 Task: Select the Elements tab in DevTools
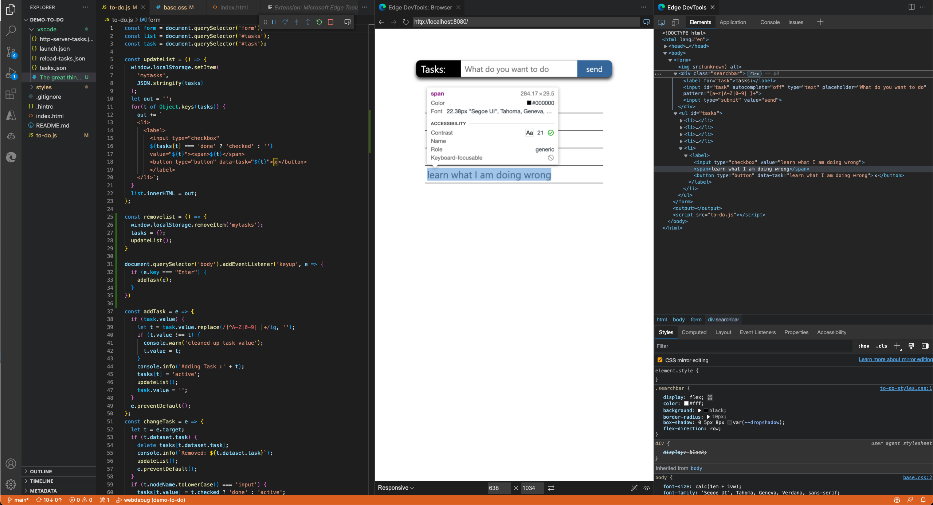[x=700, y=22]
